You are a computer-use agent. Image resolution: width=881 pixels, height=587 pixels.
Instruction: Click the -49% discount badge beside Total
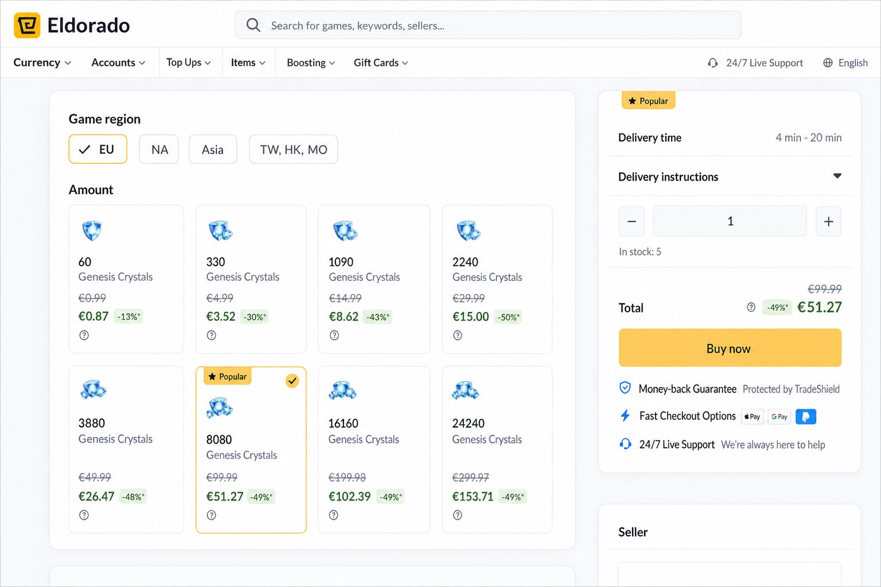tap(777, 308)
